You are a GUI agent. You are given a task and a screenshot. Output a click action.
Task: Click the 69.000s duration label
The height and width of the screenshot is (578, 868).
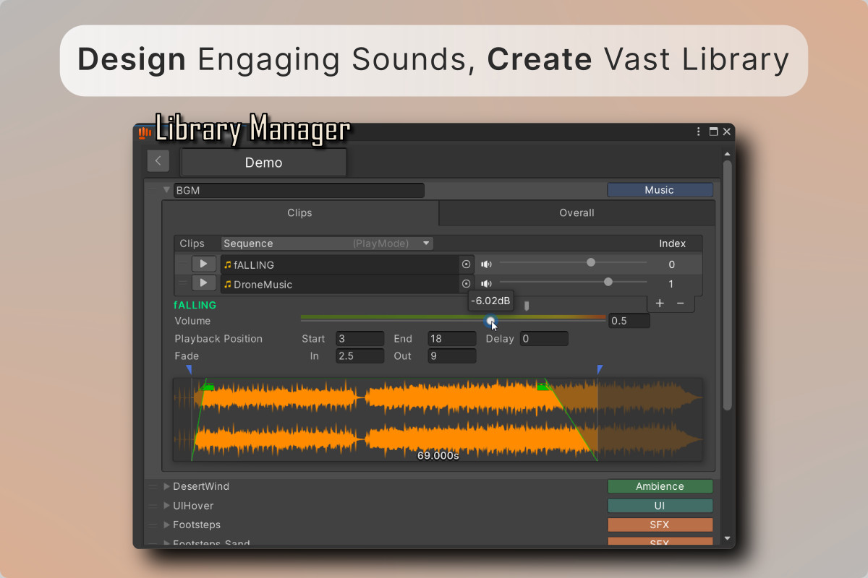[438, 456]
